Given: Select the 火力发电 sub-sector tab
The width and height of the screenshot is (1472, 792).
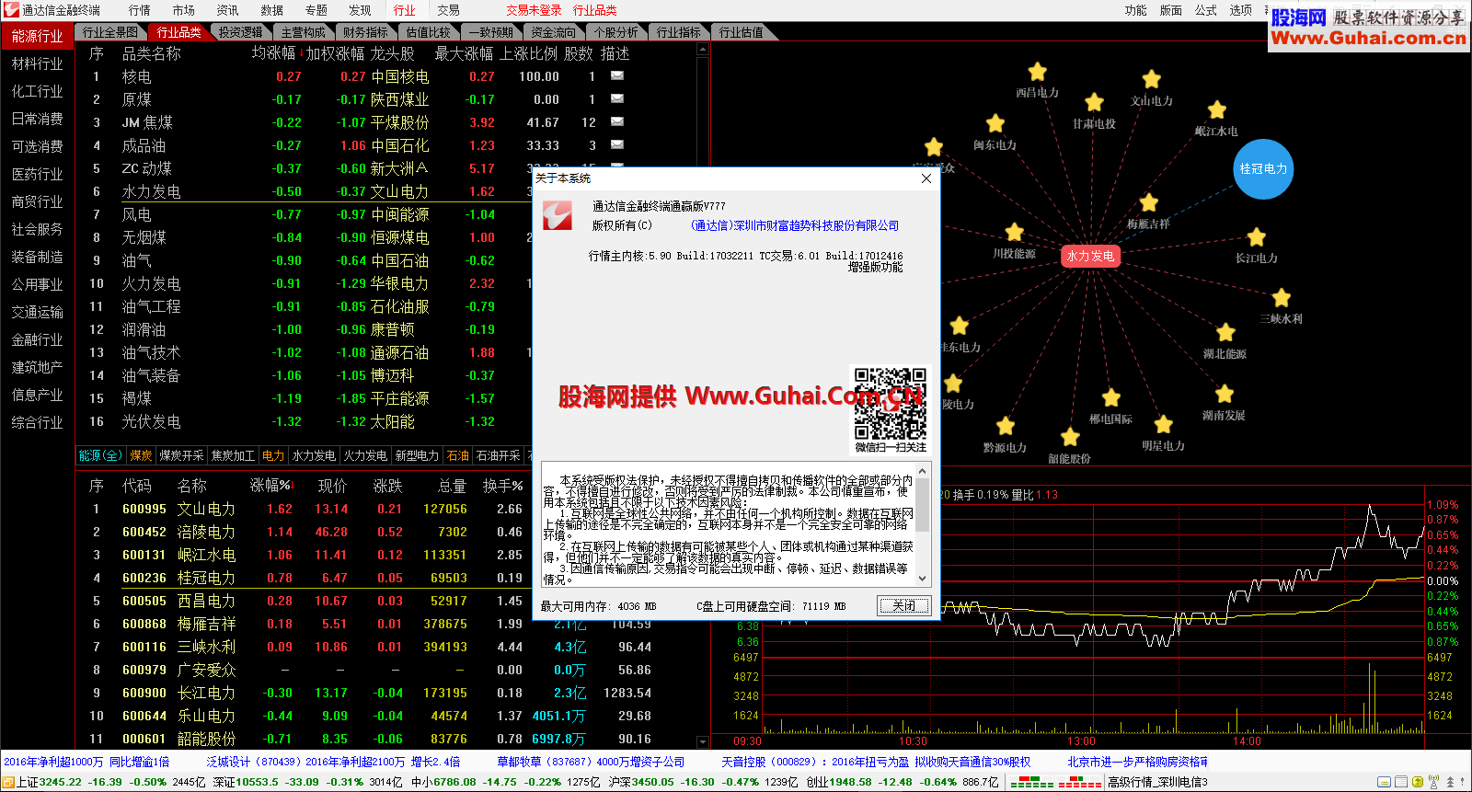Looking at the screenshot, I should (365, 455).
